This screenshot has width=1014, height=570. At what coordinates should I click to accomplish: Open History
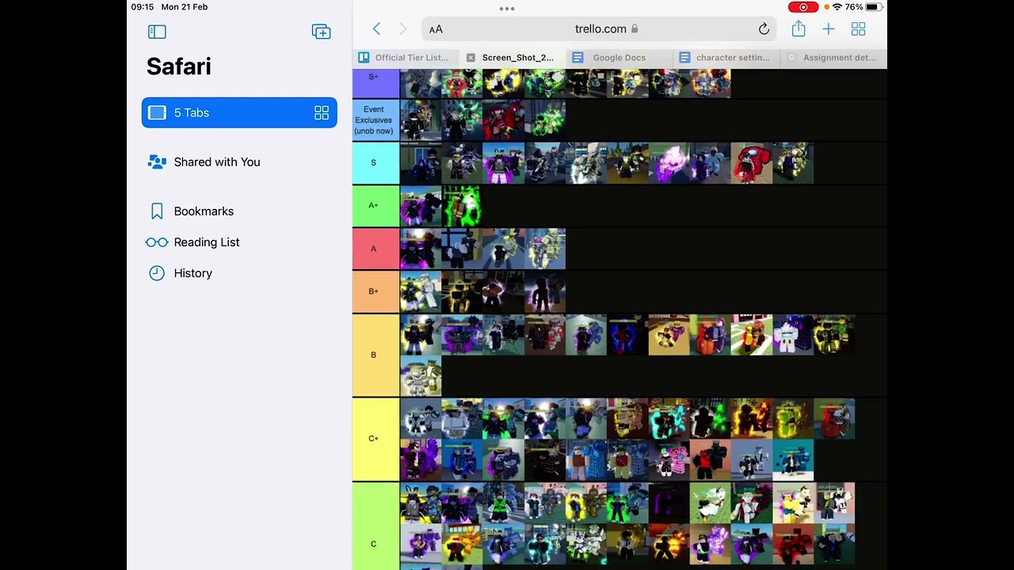coord(193,273)
